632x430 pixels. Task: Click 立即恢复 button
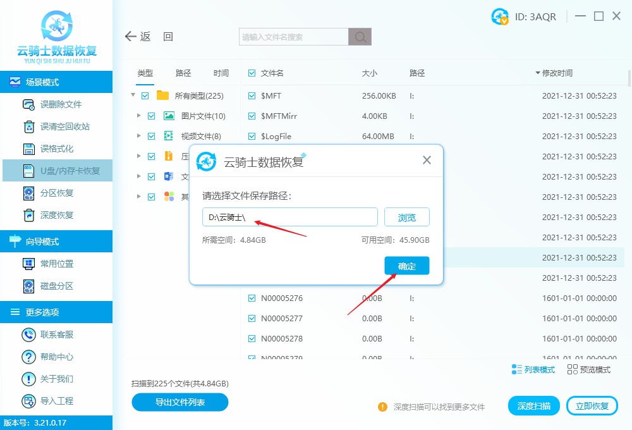coord(592,406)
